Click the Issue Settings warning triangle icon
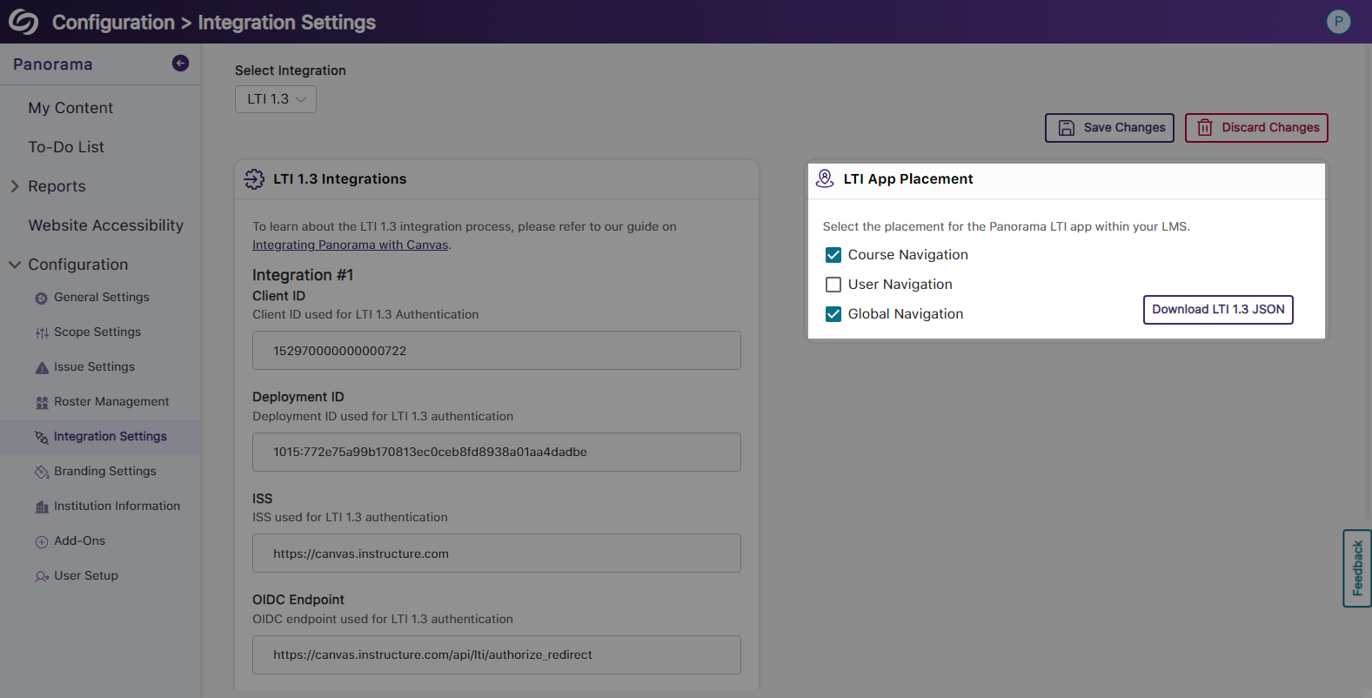The width and height of the screenshot is (1372, 698). coord(41,368)
